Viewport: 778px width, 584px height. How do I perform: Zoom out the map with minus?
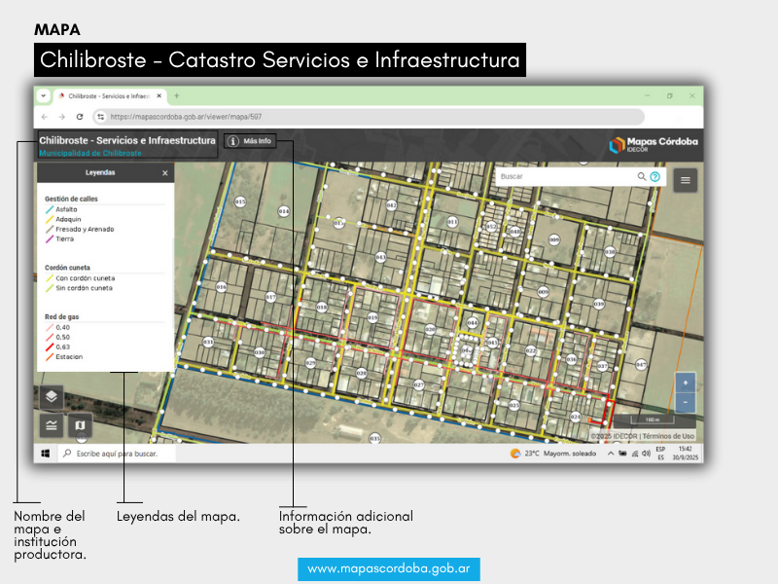coord(686,402)
